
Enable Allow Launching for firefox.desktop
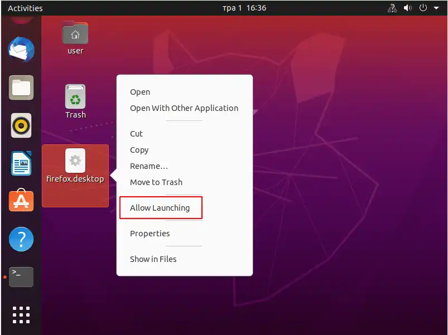160,207
